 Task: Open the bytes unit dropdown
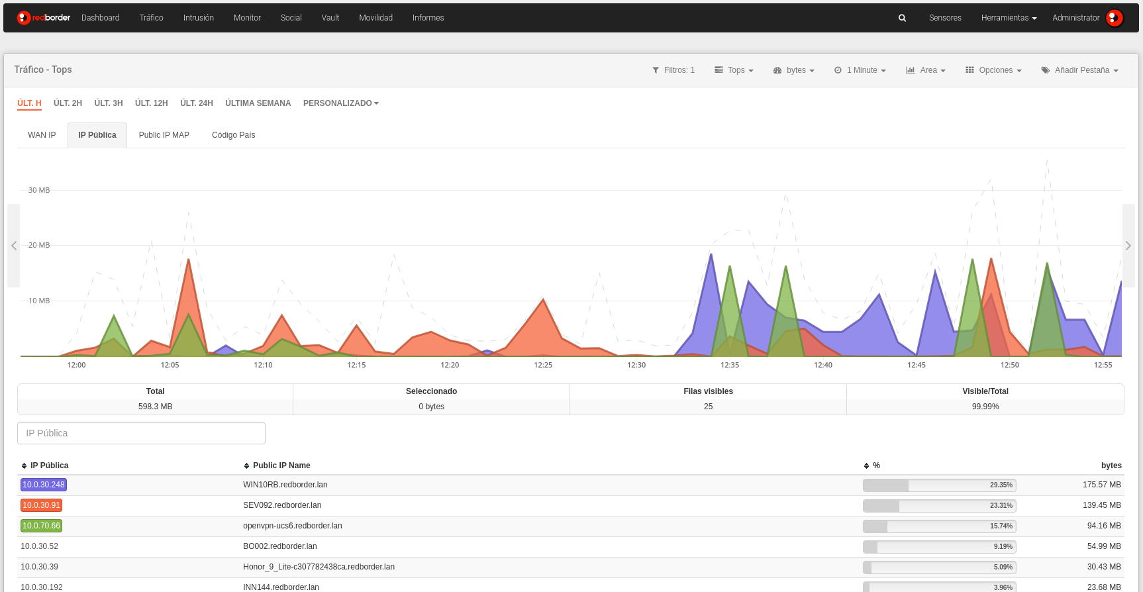793,70
